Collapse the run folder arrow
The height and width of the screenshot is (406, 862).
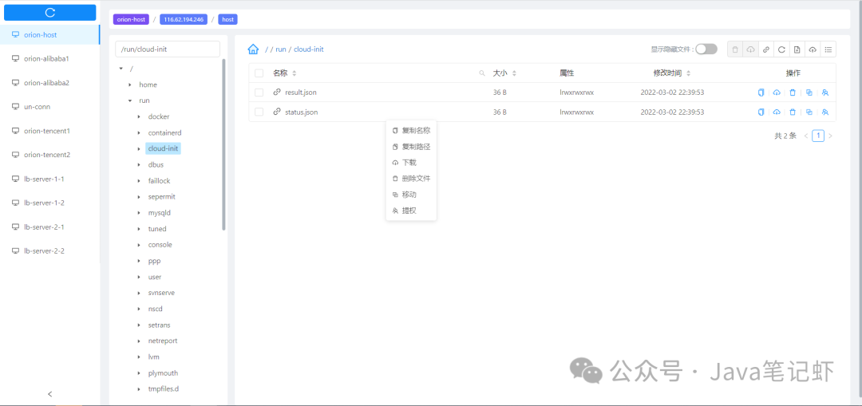pos(130,101)
